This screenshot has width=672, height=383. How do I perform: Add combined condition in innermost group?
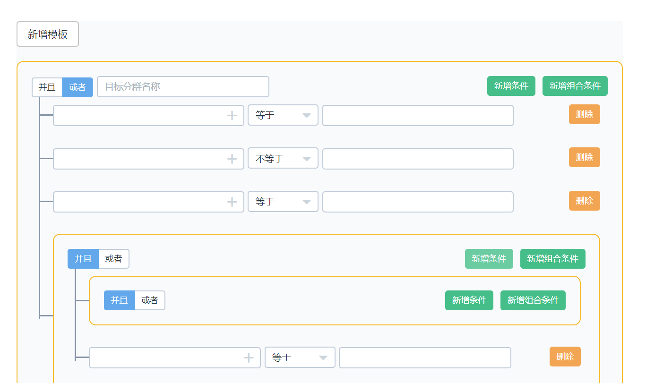[533, 300]
